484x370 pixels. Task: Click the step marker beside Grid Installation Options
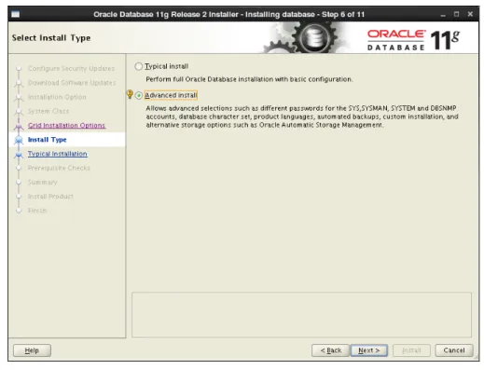tap(19, 126)
